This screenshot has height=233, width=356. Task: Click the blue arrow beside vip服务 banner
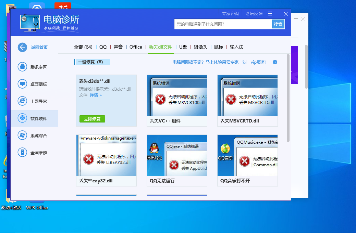275,62
